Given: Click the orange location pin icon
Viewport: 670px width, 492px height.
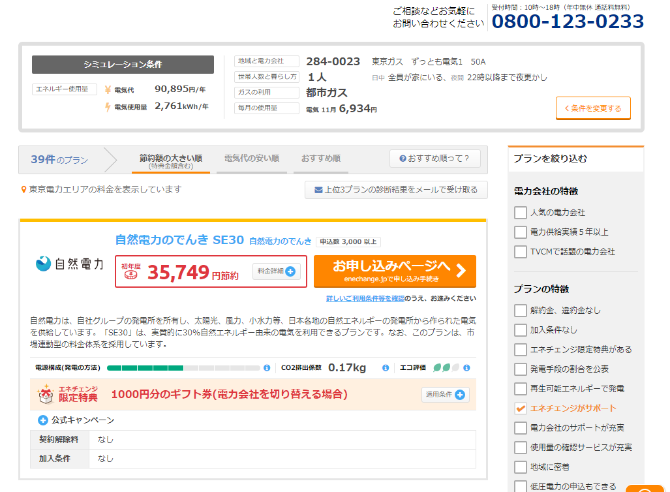Looking at the screenshot, I should coord(24,189).
